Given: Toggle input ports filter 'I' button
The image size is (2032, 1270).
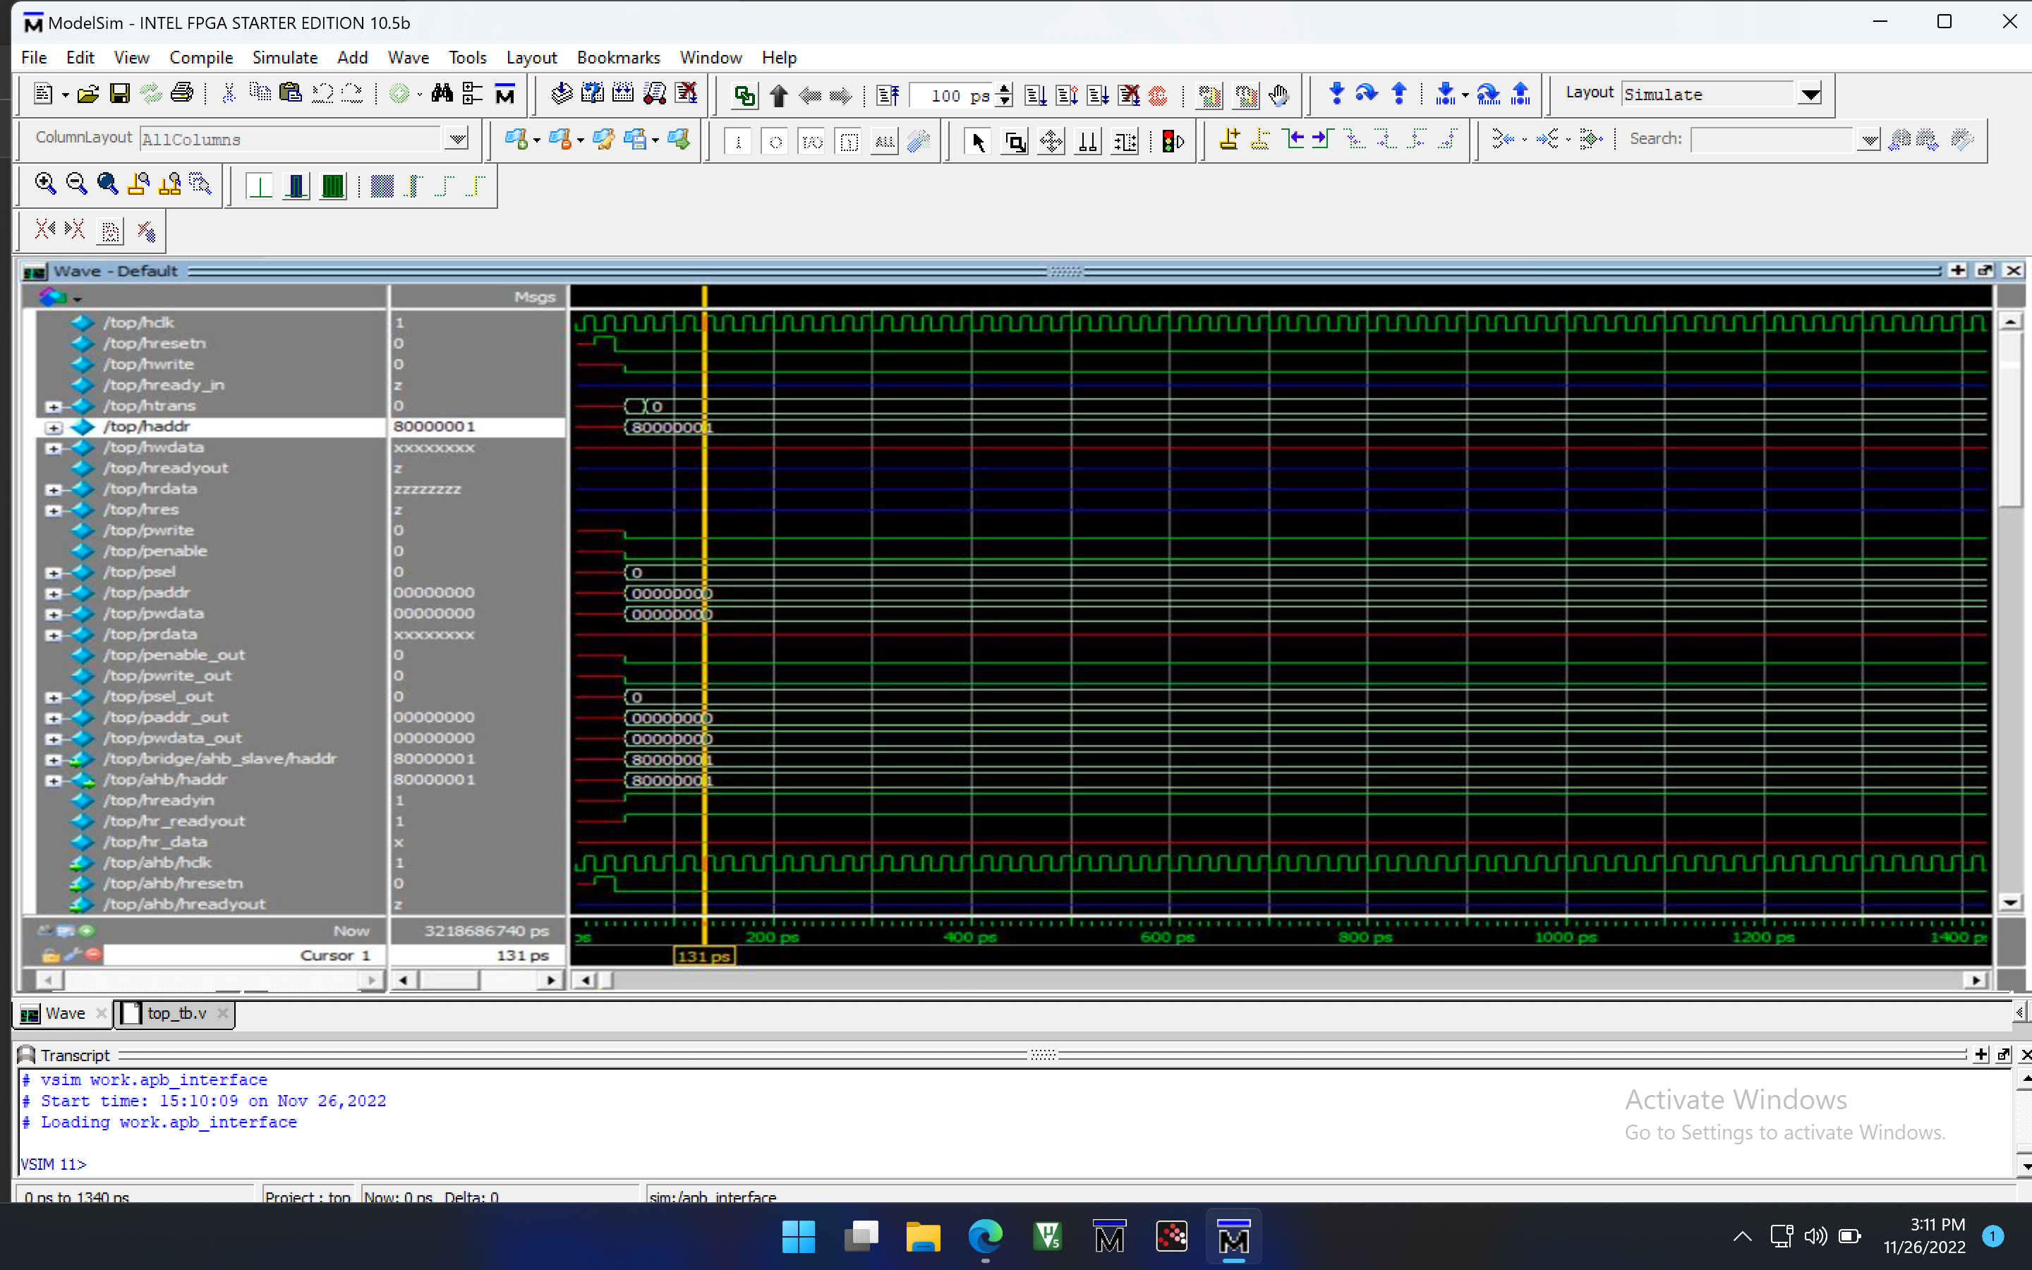Looking at the screenshot, I should click(738, 141).
